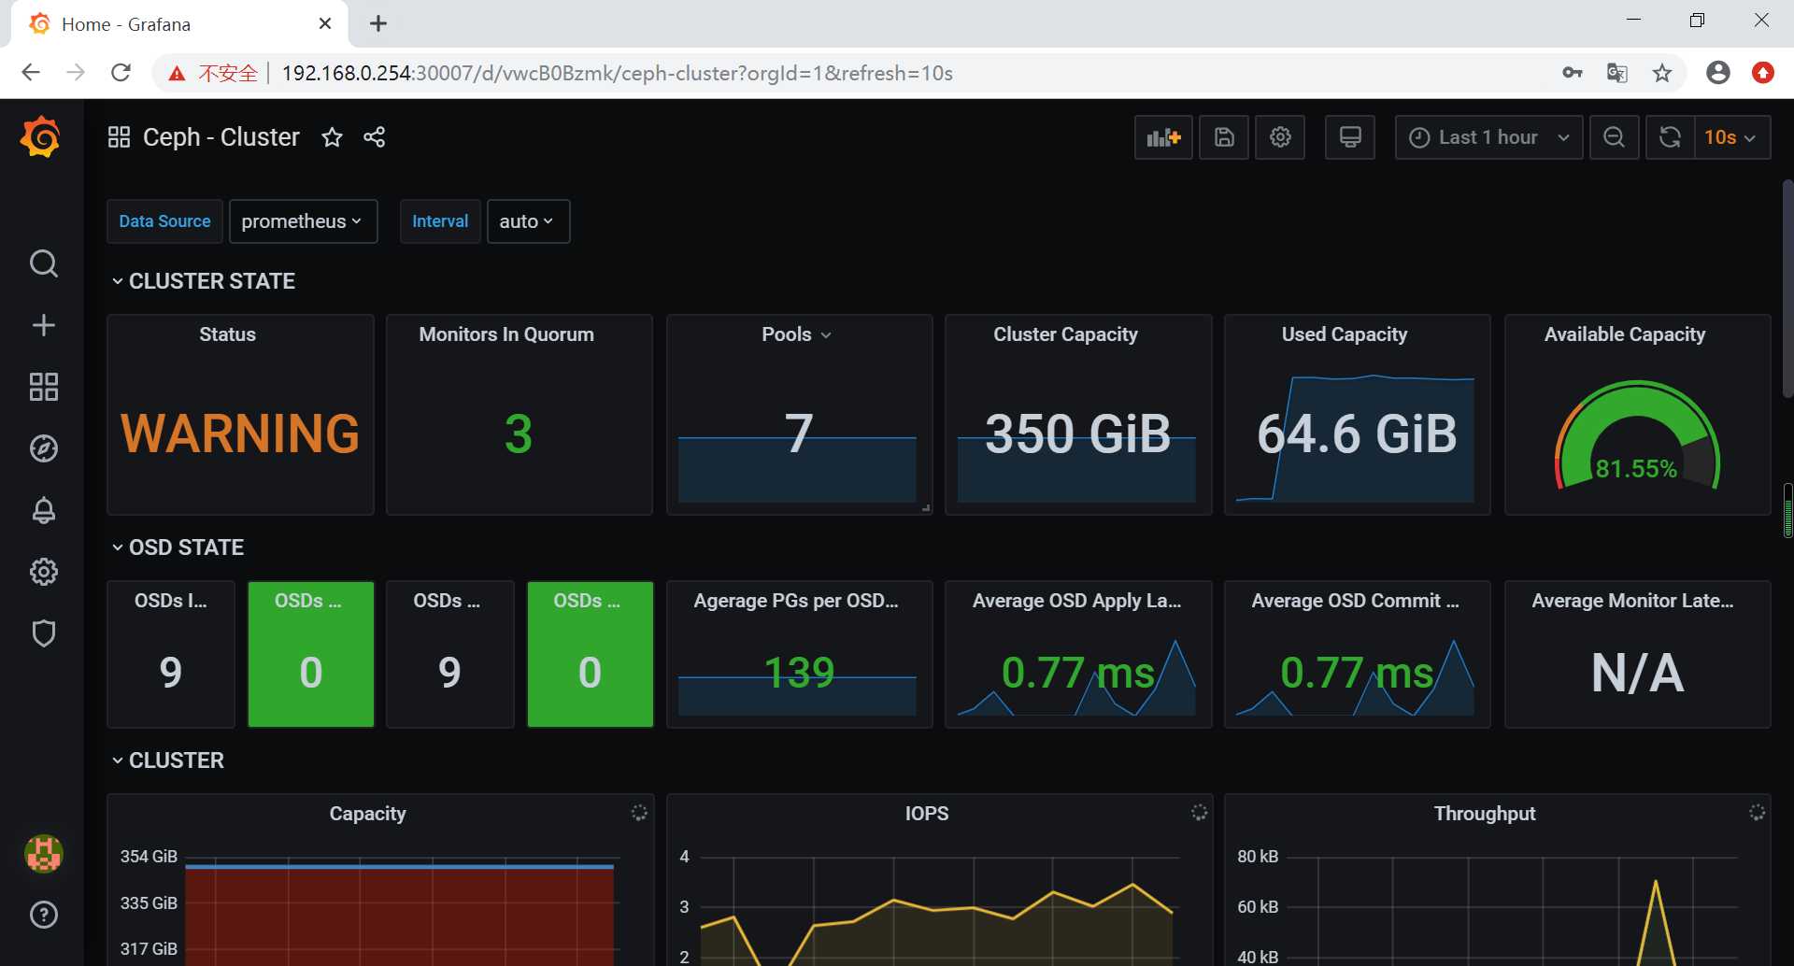
Task: Cycle view mode monitor icon
Action: click(x=1350, y=137)
